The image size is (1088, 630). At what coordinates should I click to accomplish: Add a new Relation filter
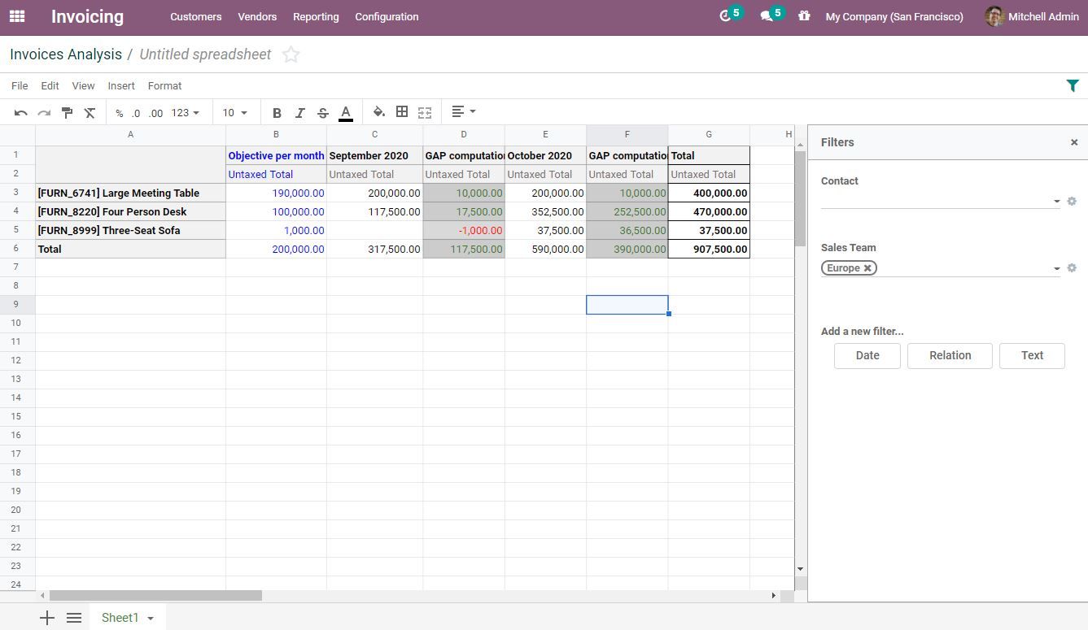coord(950,355)
